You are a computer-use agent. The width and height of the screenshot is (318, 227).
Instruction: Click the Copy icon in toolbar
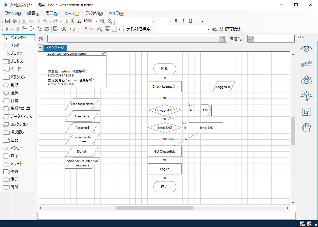(31, 21)
